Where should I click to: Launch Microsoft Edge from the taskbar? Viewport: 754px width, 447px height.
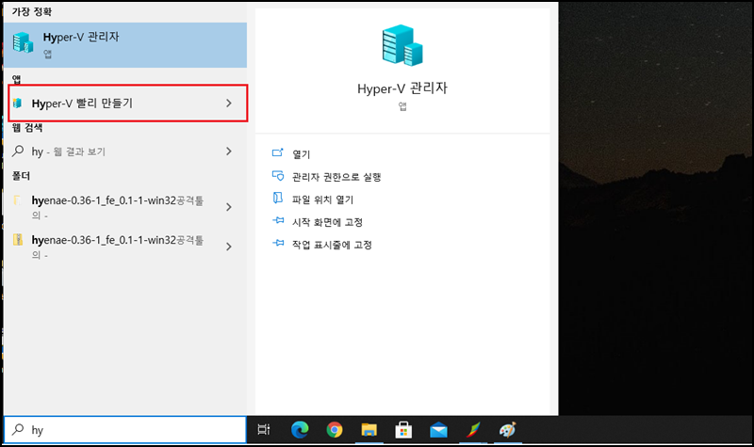[300, 430]
